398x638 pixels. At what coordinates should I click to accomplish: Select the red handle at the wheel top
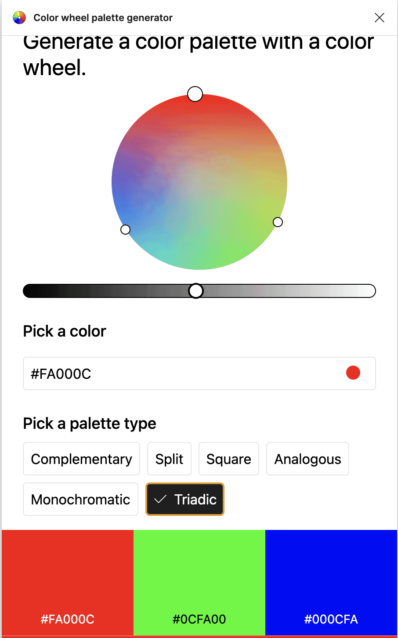coord(195,94)
